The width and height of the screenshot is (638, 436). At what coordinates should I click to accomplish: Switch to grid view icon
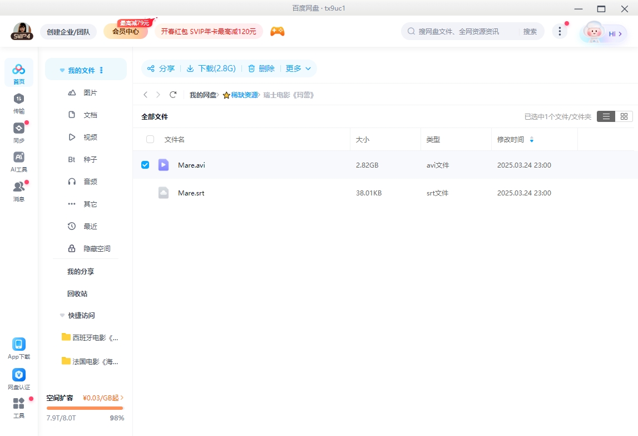pyautogui.click(x=624, y=116)
